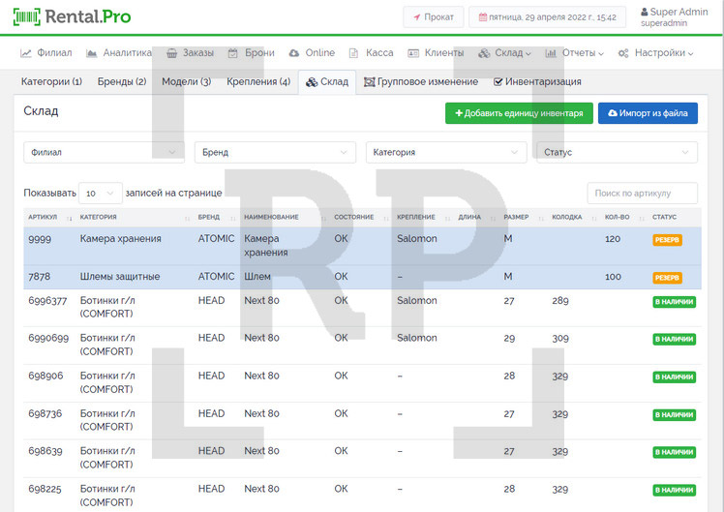The height and width of the screenshot is (512, 724).
Task: Open Аналитика via its chart icon
Action: 92,53
